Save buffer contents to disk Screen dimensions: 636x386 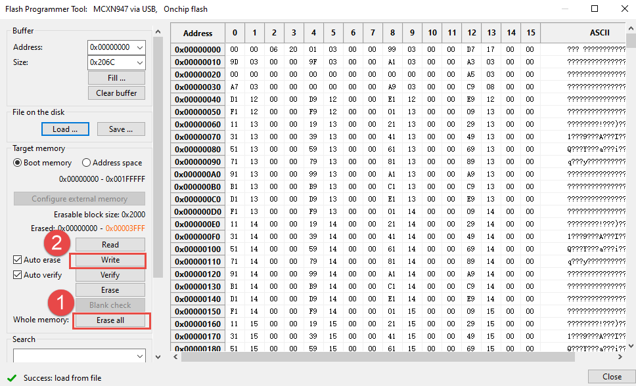121,129
